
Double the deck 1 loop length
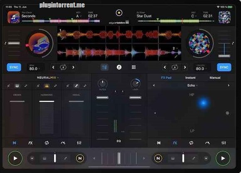pyautogui.click(x=73, y=67)
